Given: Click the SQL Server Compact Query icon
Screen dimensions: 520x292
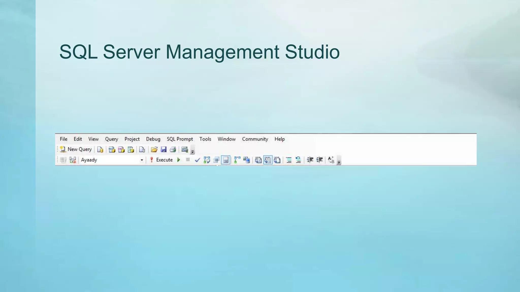Looking at the screenshot, I should point(142,150).
